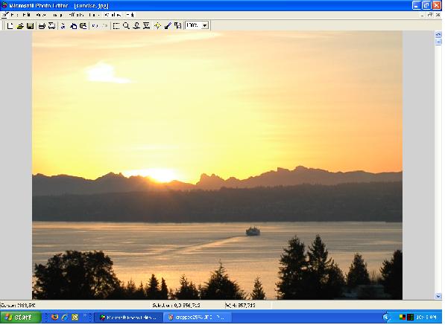Select the Sharpen tool icon
Viewport: 445px width, 325px height.
[146, 26]
